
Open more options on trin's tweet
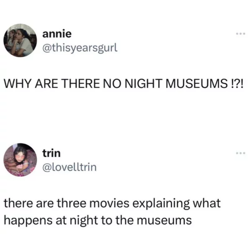tap(241, 153)
